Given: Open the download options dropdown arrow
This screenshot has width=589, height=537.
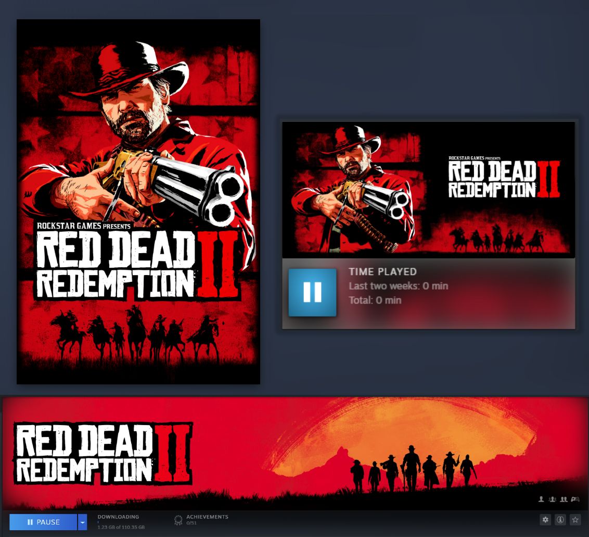Looking at the screenshot, I should click(x=82, y=522).
